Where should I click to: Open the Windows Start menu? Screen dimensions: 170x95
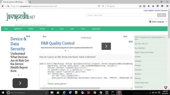coord(3,93)
